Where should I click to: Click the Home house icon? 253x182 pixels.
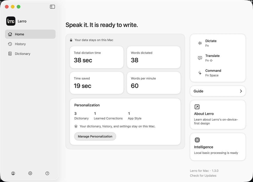coord(10,34)
